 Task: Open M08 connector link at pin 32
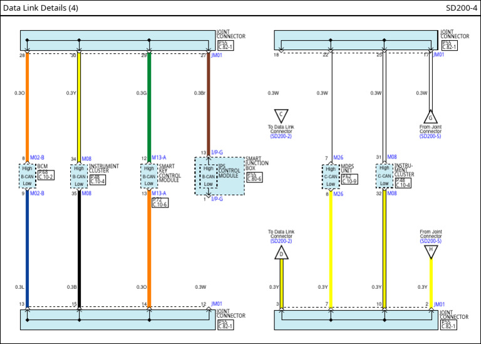pyautogui.click(x=392, y=194)
